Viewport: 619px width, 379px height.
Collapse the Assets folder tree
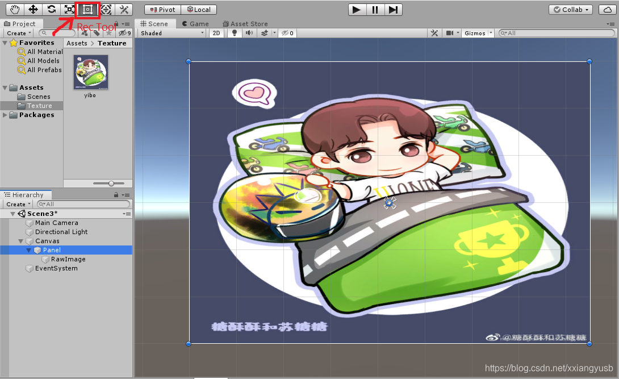pos(5,88)
